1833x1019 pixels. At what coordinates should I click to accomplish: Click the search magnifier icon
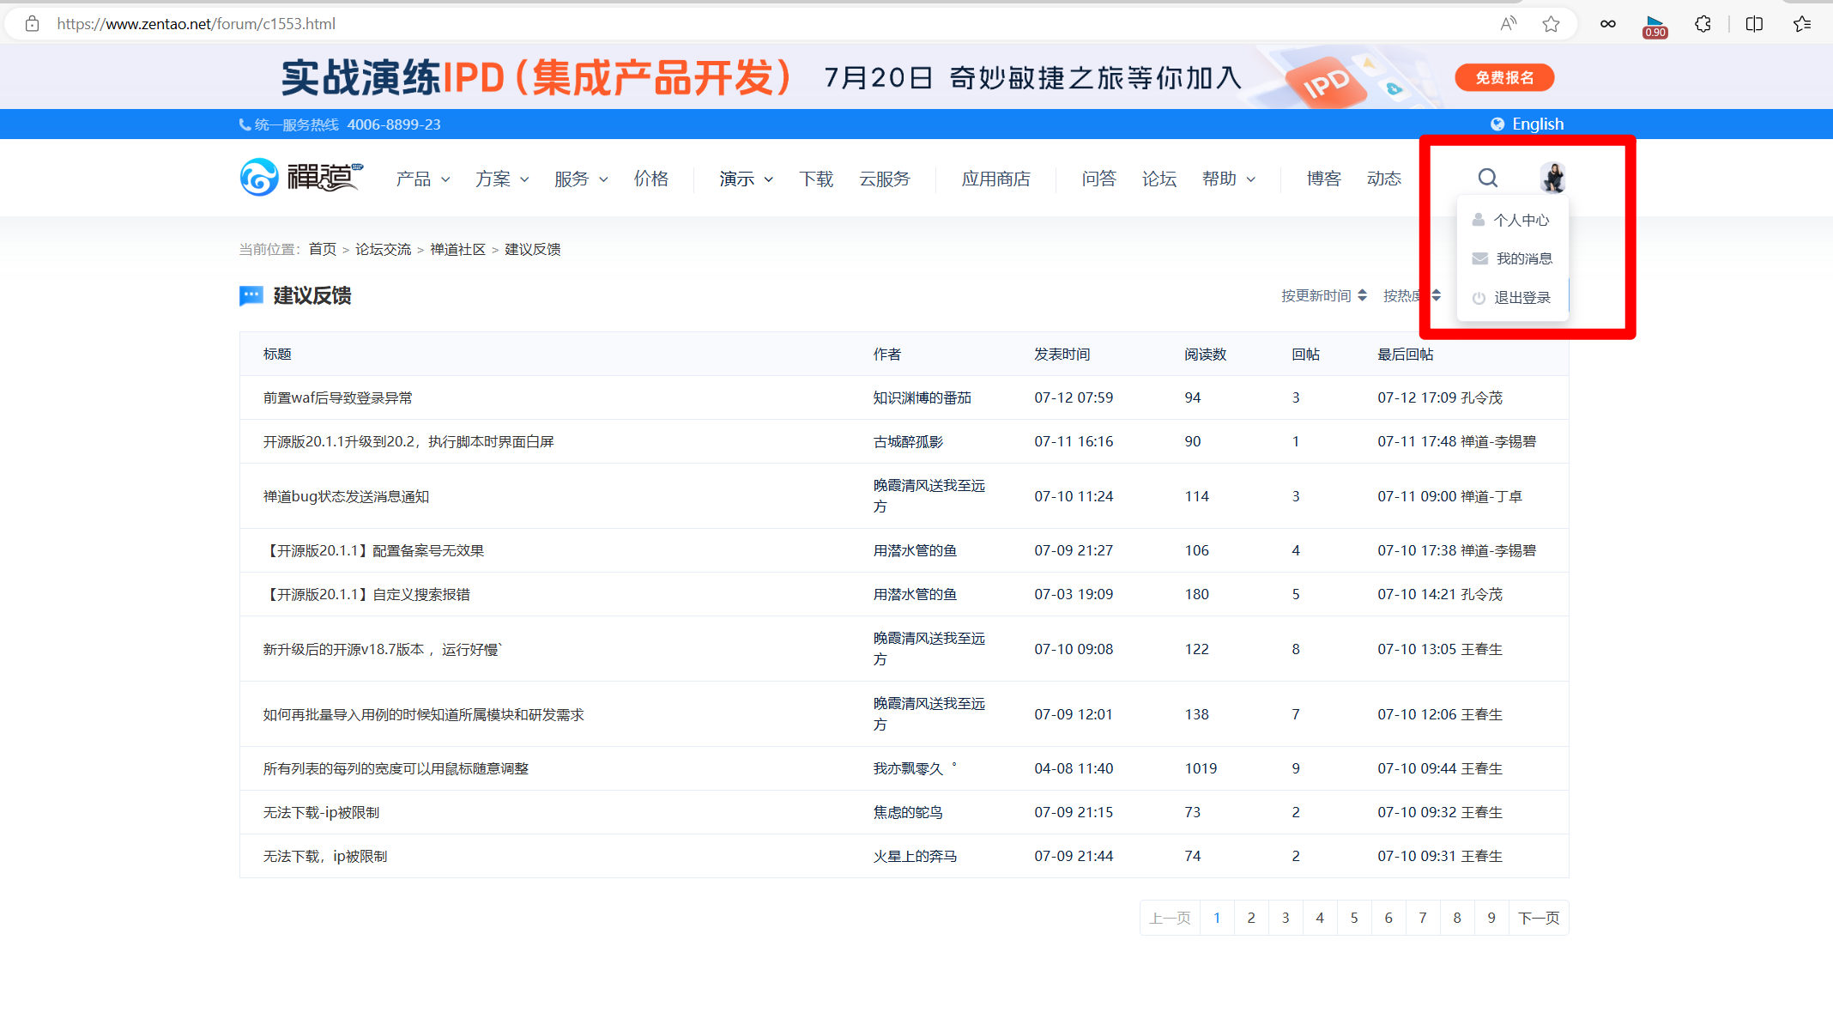[x=1487, y=178]
